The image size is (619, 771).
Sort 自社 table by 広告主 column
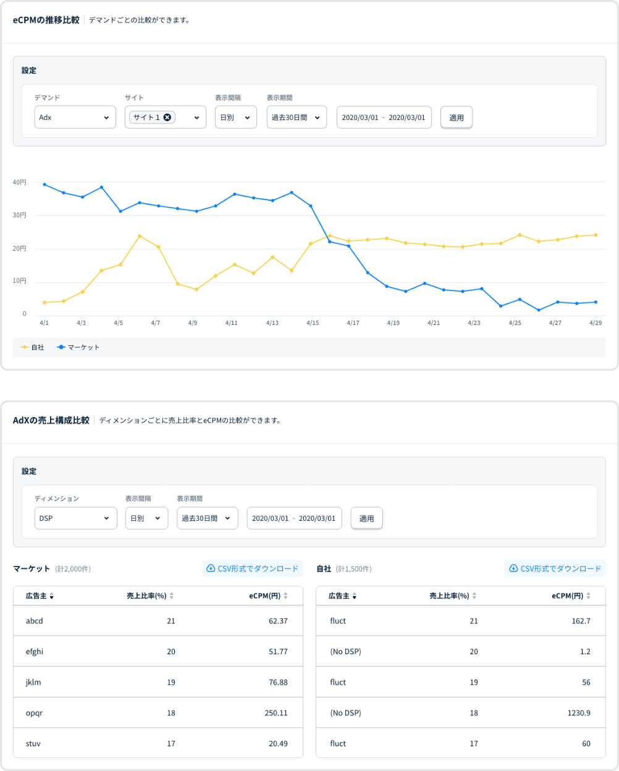355,597
